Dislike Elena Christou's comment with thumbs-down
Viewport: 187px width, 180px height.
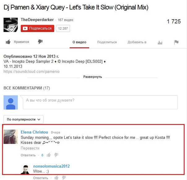(56, 155)
